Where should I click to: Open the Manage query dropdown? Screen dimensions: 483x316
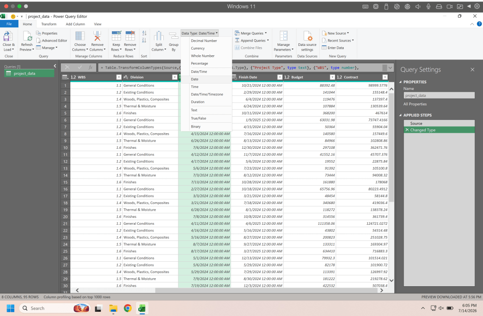coord(47,48)
